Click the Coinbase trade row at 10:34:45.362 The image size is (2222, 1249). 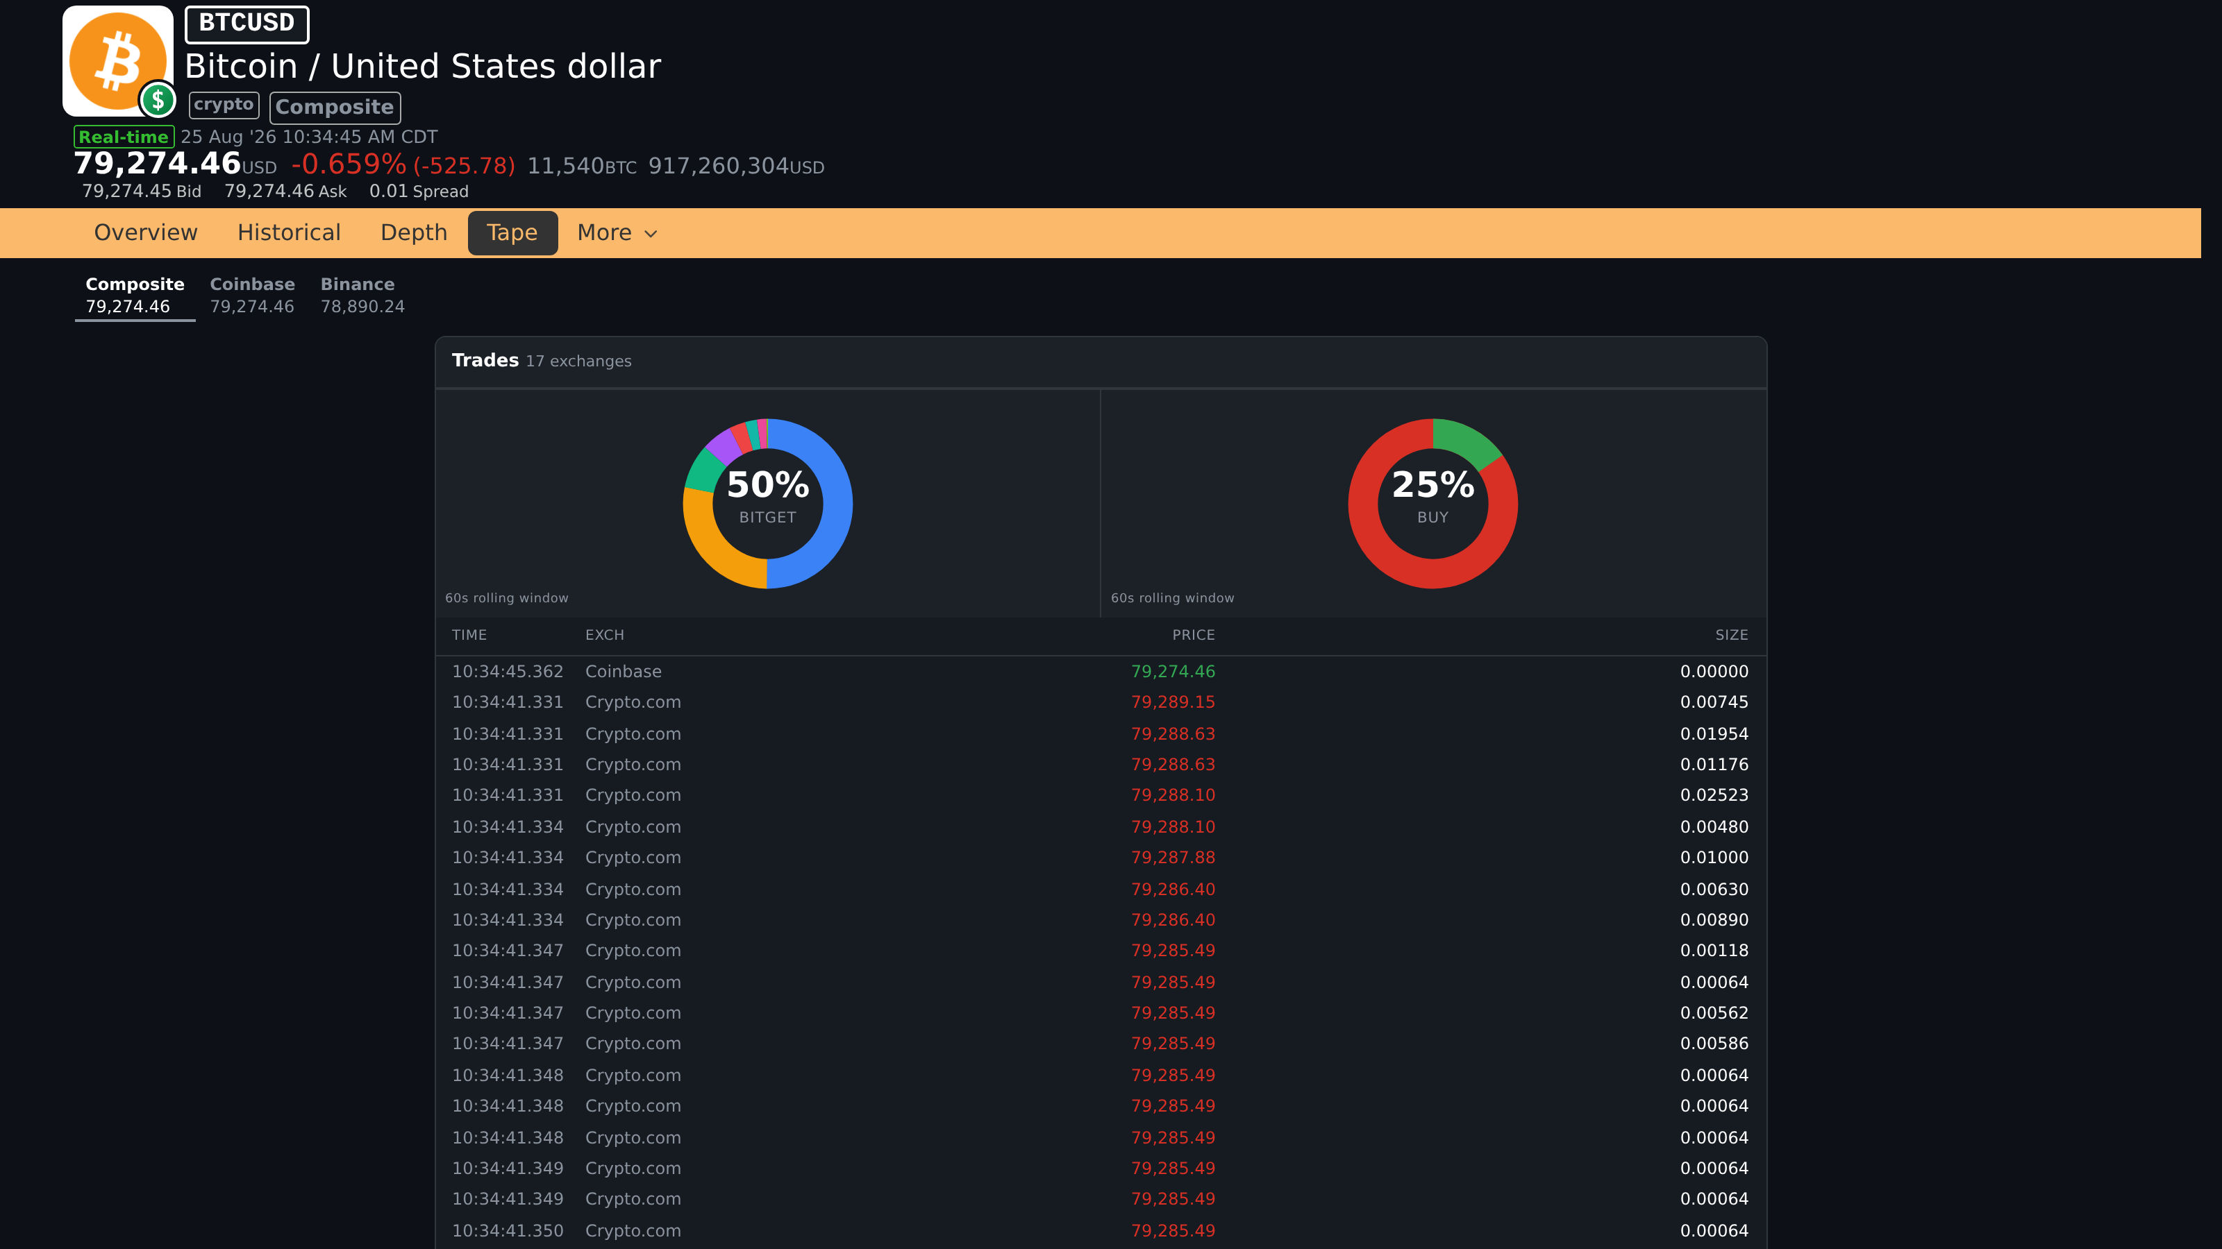pos(1101,672)
